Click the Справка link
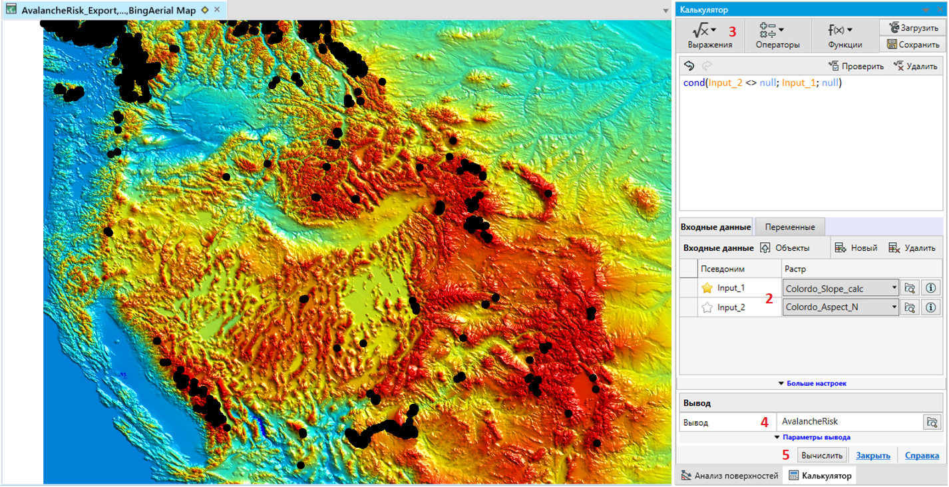Image resolution: width=949 pixels, height=487 pixels. [922, 456]
